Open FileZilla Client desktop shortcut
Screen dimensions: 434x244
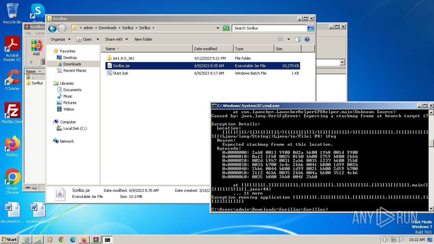point(12,113)
